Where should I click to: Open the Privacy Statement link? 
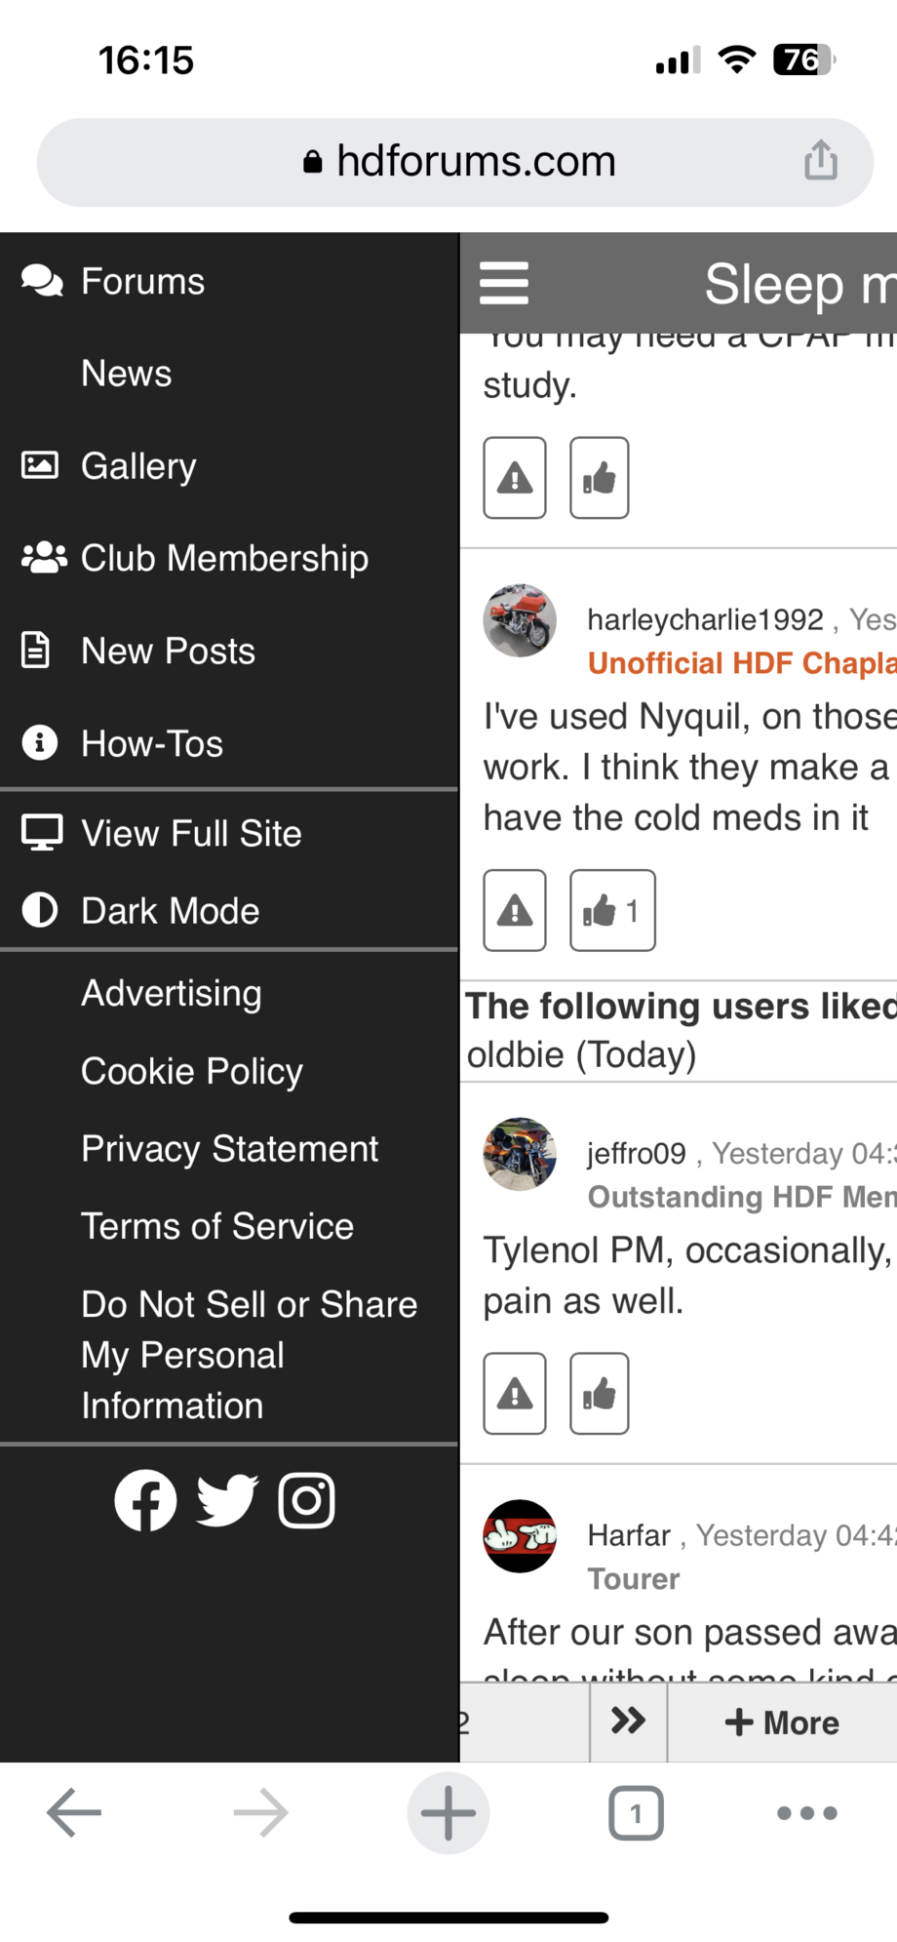229,1149
